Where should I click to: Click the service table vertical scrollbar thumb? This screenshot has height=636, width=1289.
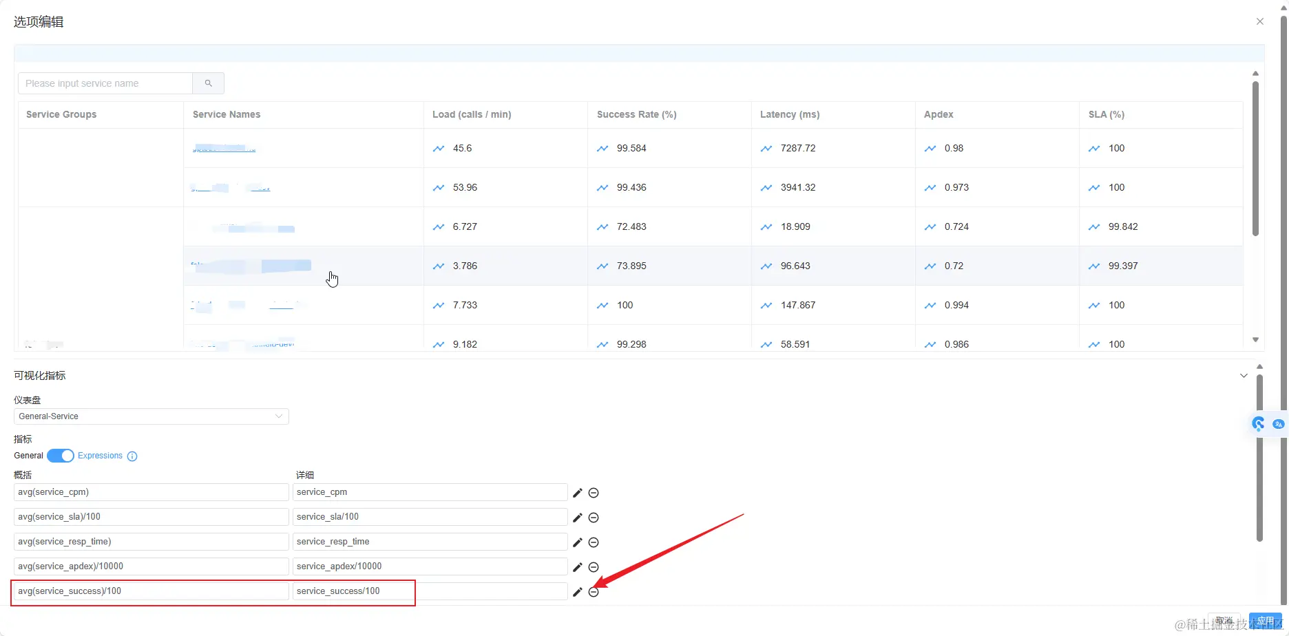(1255, 158)
